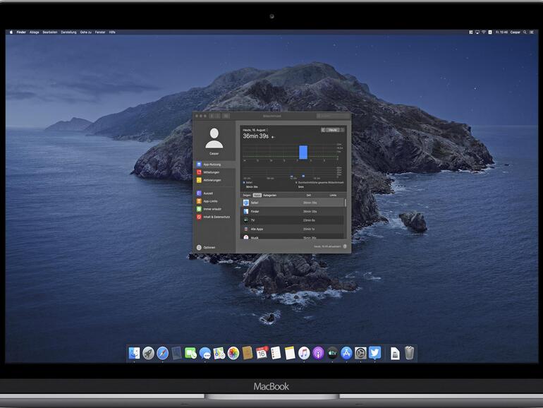Select Mitteilungen in Screen Time sidebar

click(x=214, y=172)
